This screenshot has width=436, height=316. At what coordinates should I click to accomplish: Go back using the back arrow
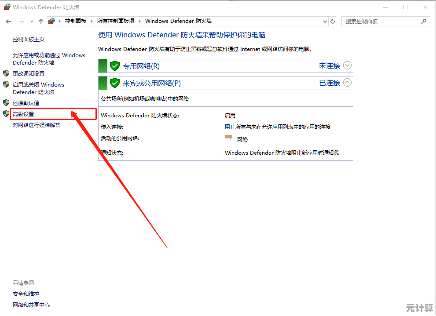click(8, 22)
